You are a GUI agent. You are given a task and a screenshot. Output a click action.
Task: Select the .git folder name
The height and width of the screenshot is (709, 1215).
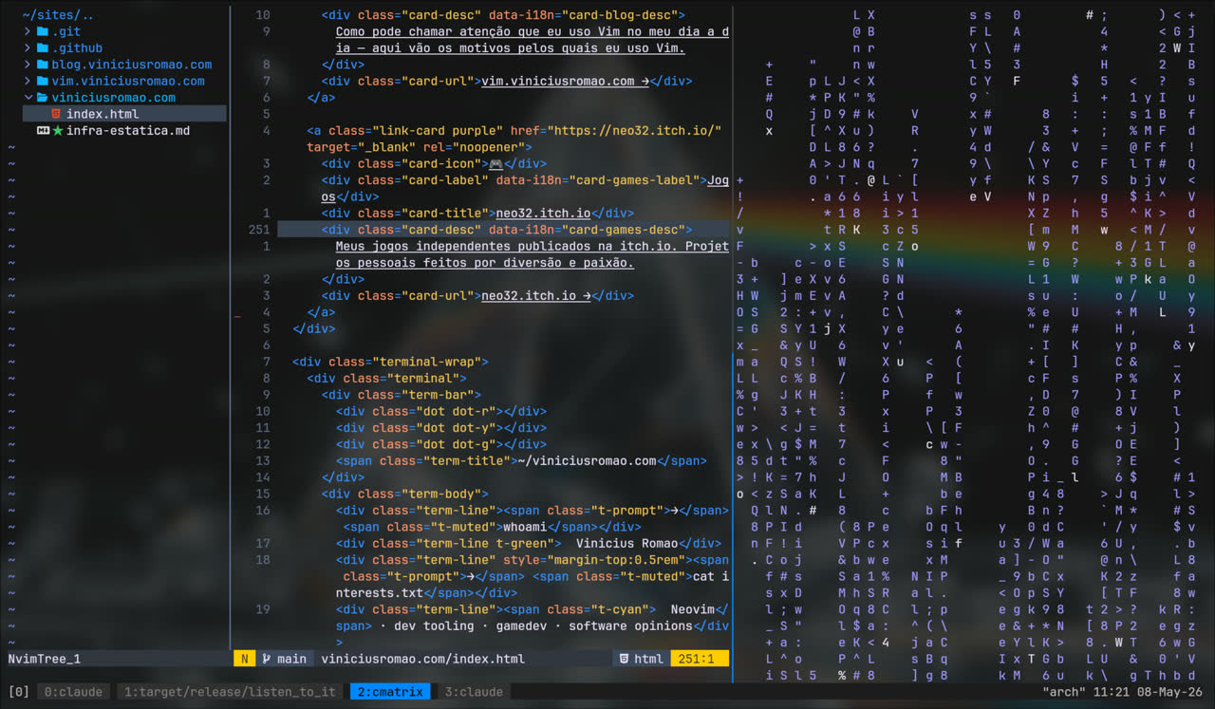click(x=66, y=31)
